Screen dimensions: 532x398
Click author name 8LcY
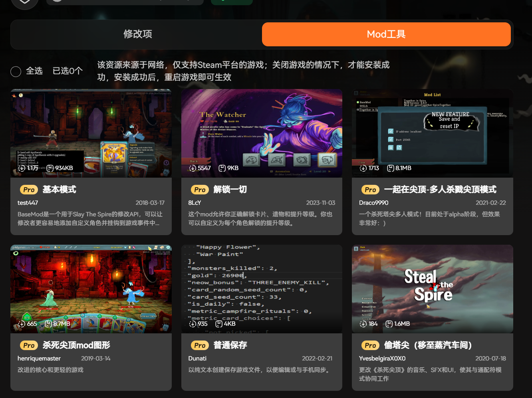(195, 203)
